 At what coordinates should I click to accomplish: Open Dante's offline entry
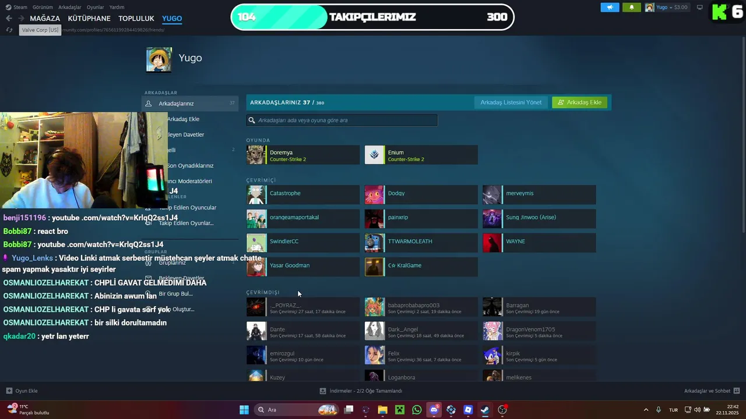[x=303, y=331]
